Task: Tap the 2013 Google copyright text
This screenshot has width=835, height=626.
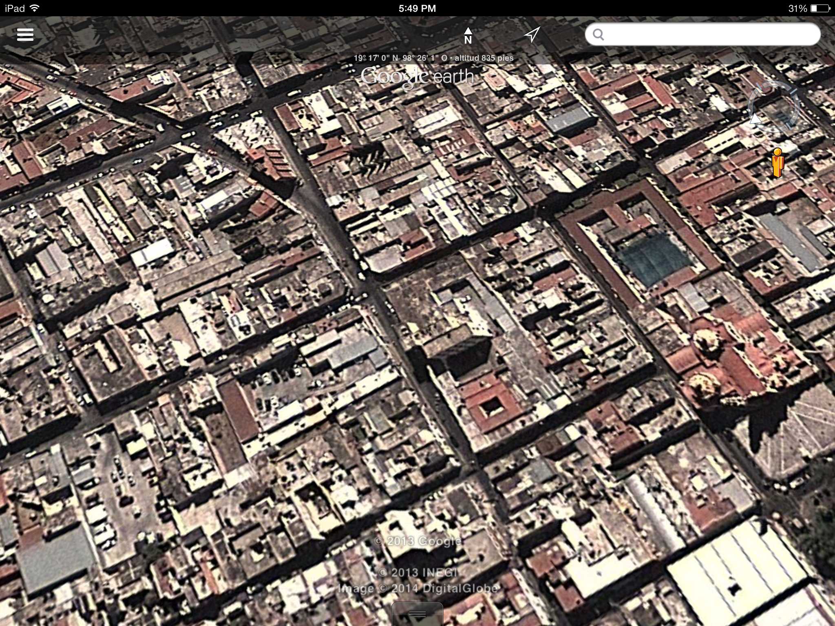Action: (x=418, y=541)
